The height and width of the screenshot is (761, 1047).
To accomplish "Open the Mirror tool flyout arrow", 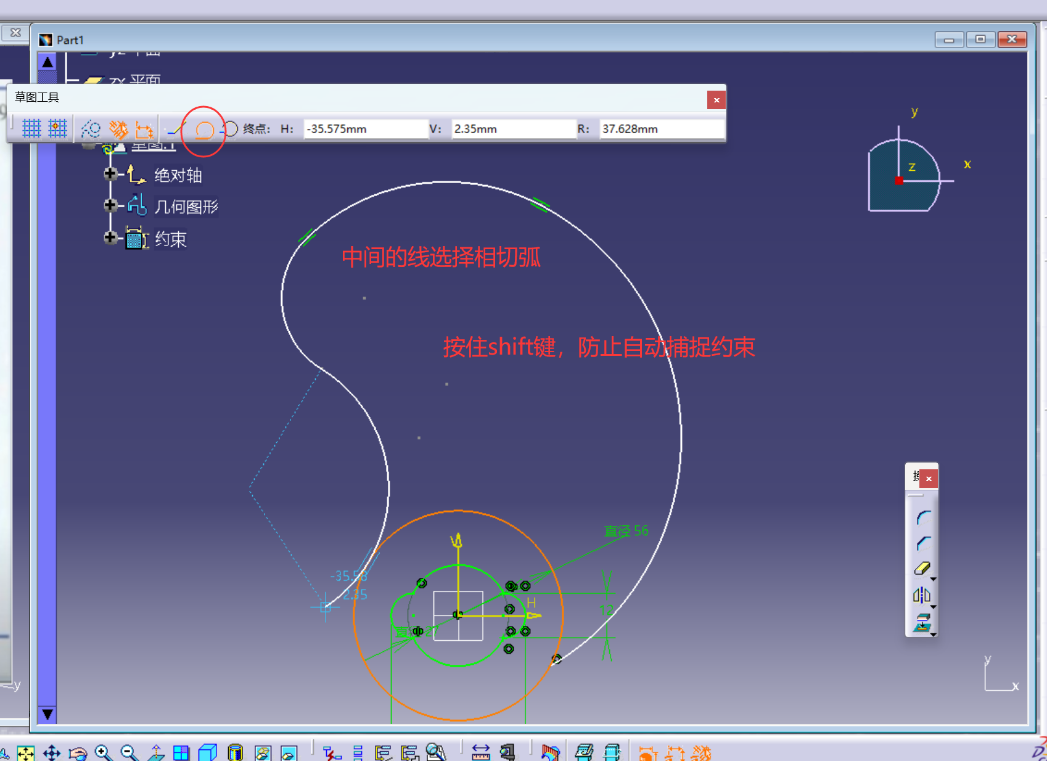I will click(934, 607).
